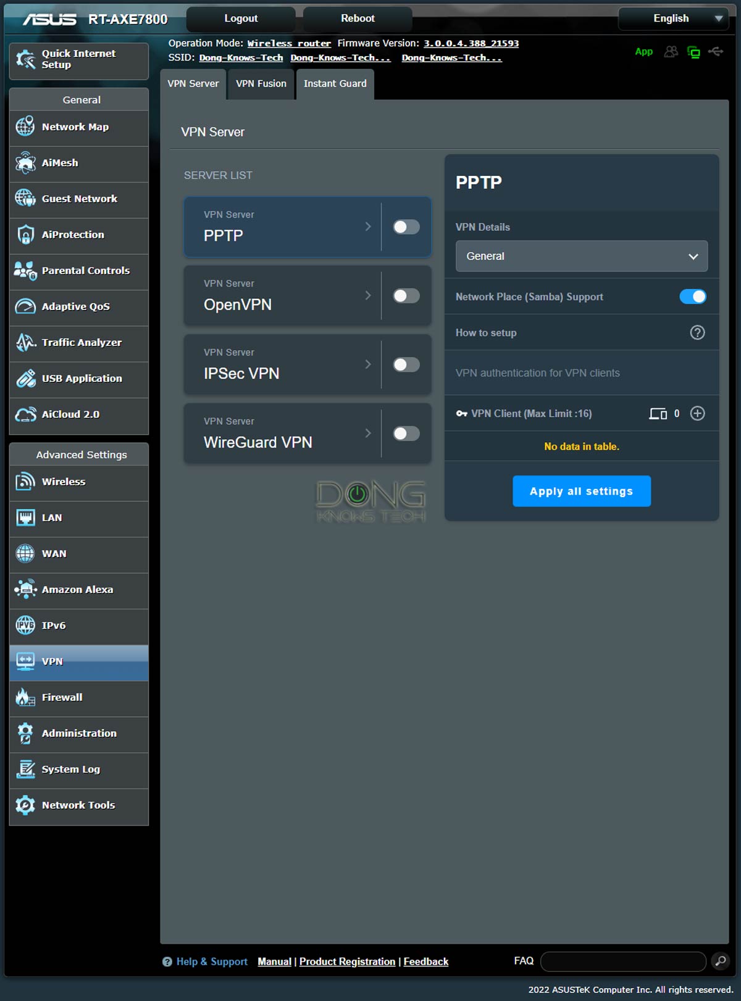Open the Product Registration link
Image resolution: width=741 pixels, height=1001 pixels.
click(x=347, y=961)
